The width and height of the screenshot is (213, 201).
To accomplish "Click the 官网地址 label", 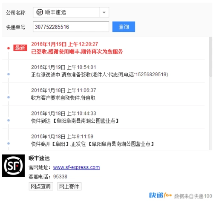I will [40, 167].
